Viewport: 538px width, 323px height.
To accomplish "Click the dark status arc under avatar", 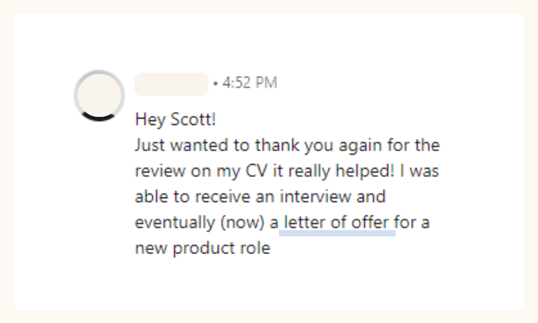I will pyautogui.click(x=99, y=117).
